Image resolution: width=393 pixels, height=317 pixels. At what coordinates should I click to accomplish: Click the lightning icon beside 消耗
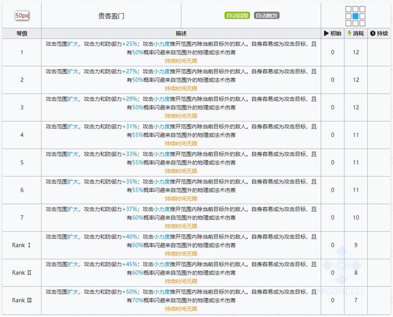[349, 33]
